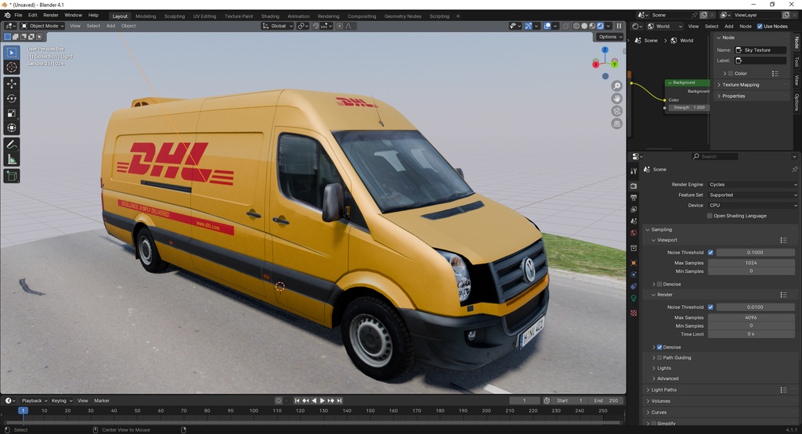Viewport: 802px width, 434px height.
Task: Toggle camera view with the viewport camera icon
Action: [x=617, y=111]
